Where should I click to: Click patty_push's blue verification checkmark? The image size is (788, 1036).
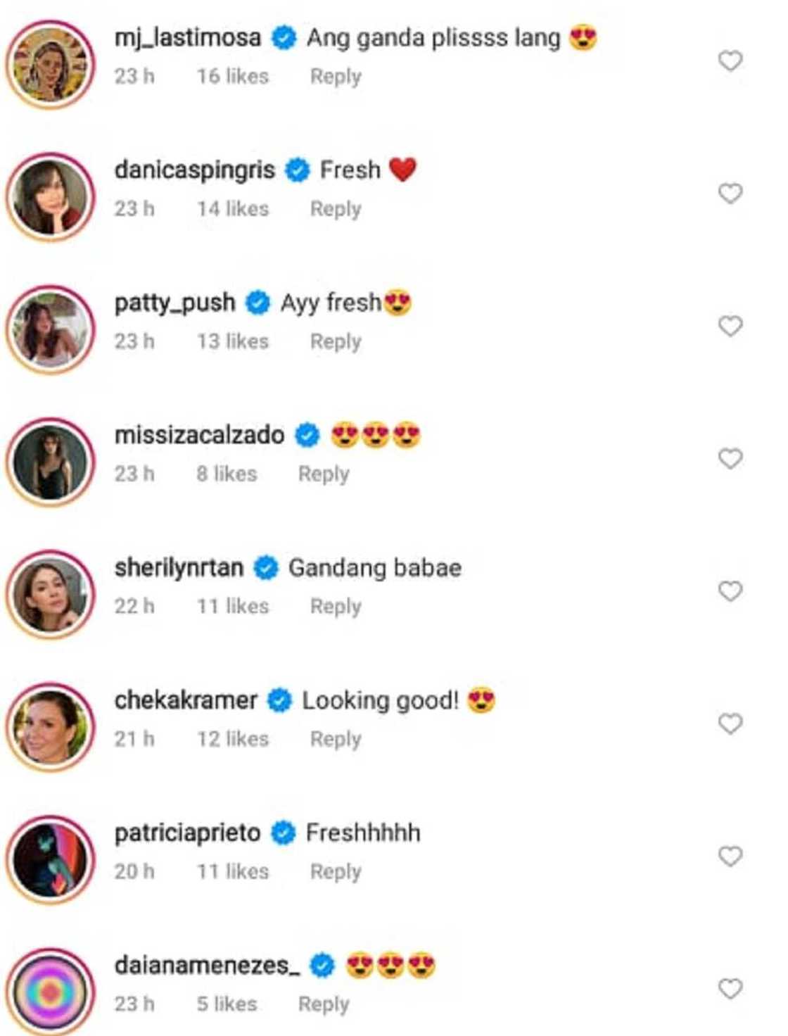(256, 302)
